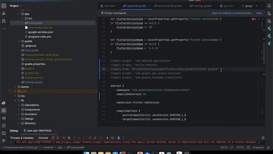Click the error count indicator in editor
Image resolution: width=273 pixels, height=154 pixels.
254,19
